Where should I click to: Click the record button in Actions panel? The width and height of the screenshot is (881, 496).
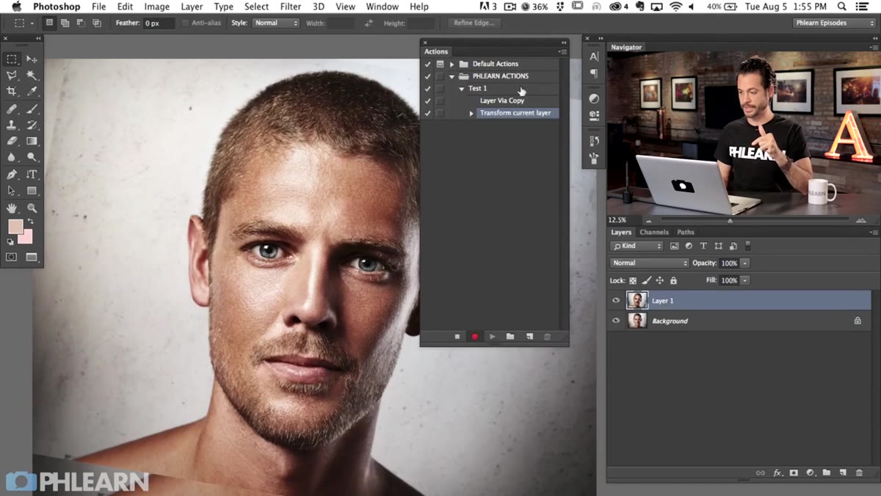(x=474, y=337)
